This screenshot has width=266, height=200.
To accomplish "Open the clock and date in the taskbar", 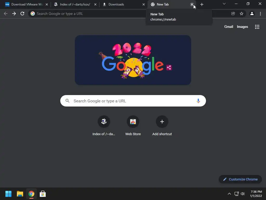I will point(256,194).
